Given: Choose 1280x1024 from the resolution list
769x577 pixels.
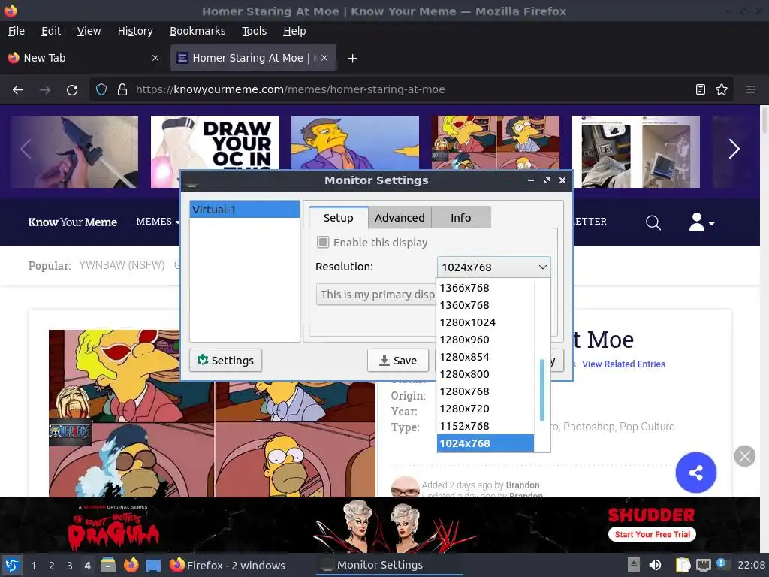Looking at the screenshot, I should tap(485, 322).
